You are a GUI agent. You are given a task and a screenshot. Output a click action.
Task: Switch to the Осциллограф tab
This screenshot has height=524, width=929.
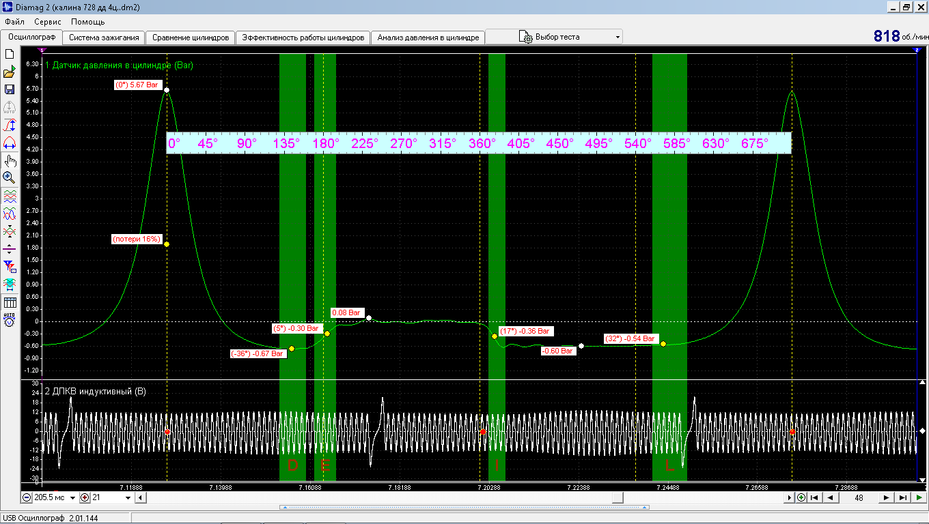[31, 38]
